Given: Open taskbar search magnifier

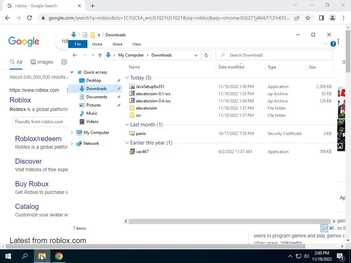Looking at the screenshot, I should 25,256.
